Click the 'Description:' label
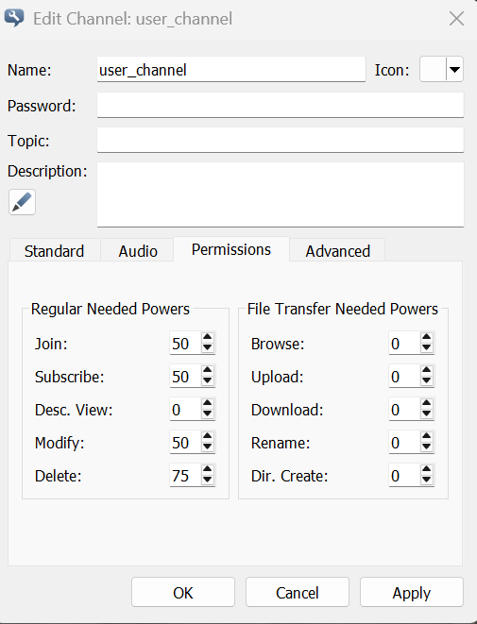The height and width of the screenshot is (624, 477). click(47, 171)
